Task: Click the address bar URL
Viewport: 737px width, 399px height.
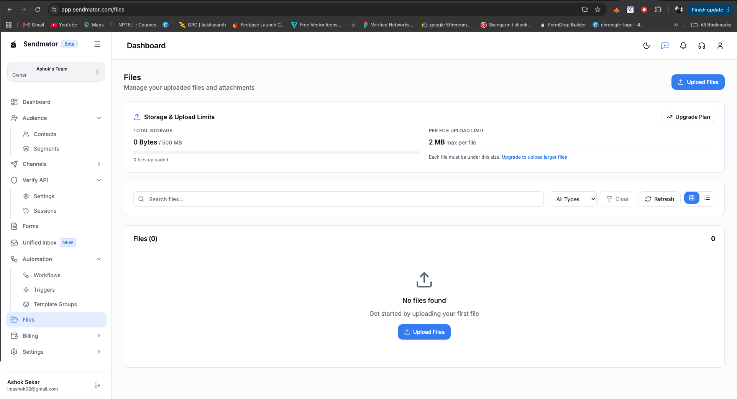Action: [93, 10]
